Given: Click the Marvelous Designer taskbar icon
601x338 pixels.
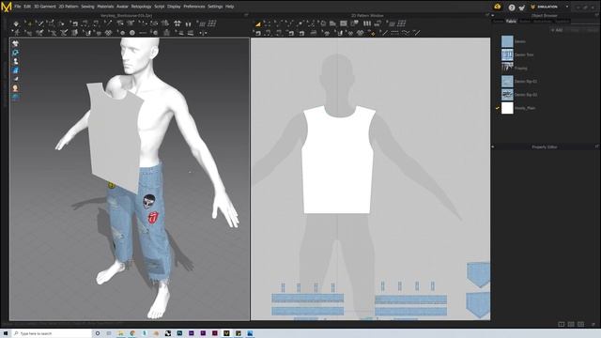Looking at the screenshot, I should (x=226, y=333).
